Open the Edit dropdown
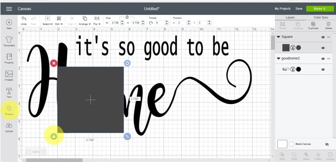 (59, 21)
